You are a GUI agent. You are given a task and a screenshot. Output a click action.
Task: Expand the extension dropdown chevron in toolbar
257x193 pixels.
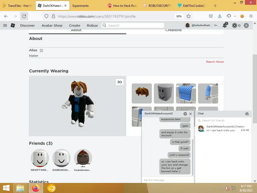[235, 16]
